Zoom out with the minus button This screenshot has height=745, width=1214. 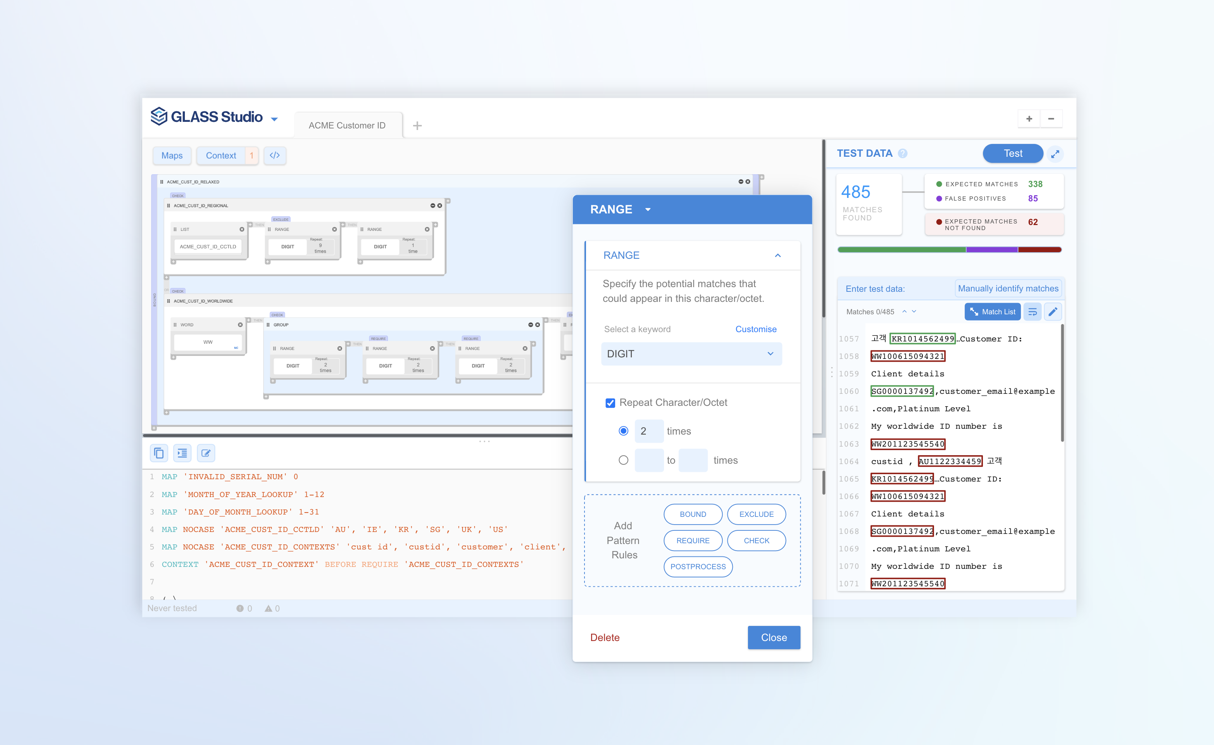tap(1051, 119)
